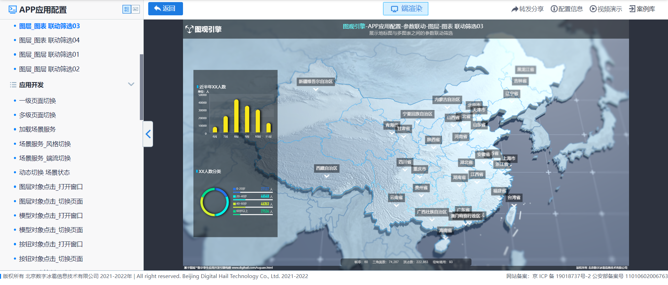Select the 西藏自治区 map label
This screenshot has width=668, height=285.
pyautogui.click(x=326, y=168)
